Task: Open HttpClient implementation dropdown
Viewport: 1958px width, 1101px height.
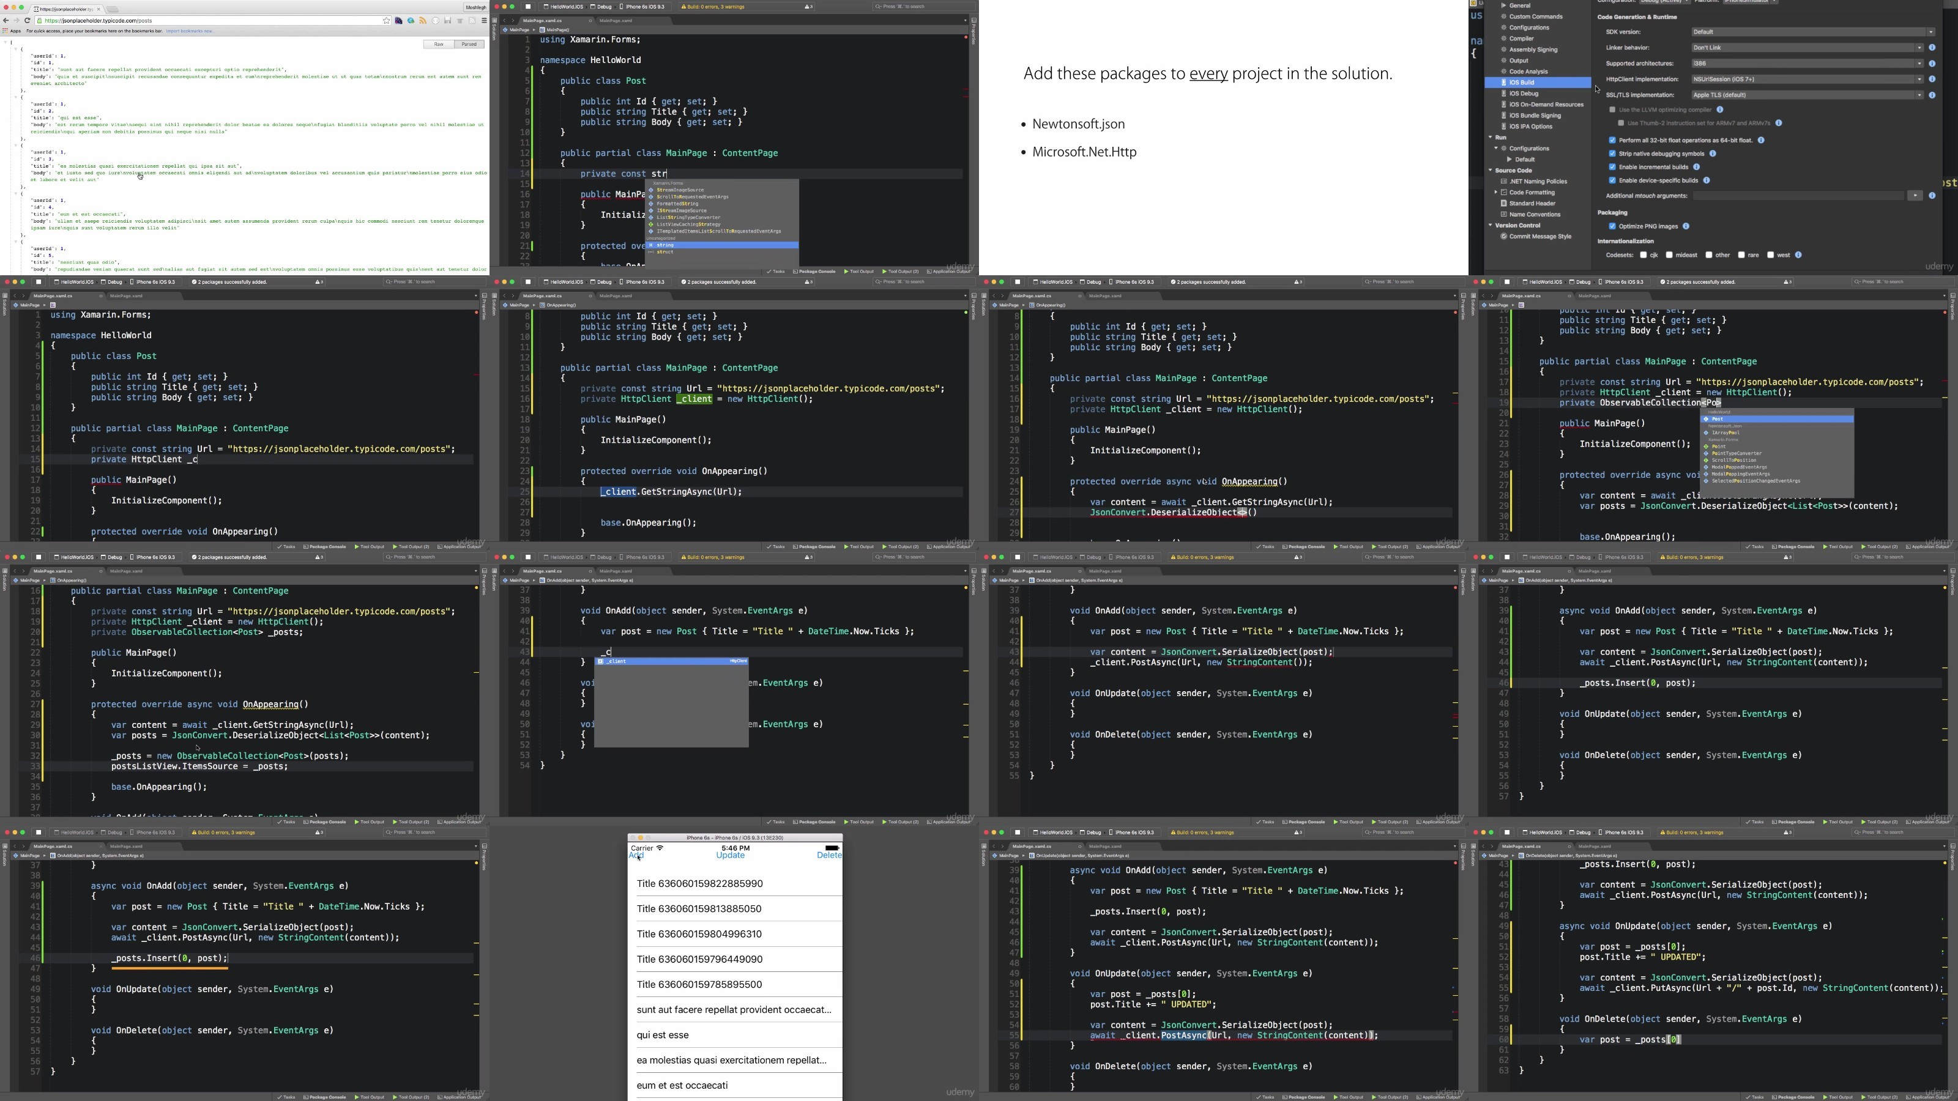Action: tap(1806, 79)
